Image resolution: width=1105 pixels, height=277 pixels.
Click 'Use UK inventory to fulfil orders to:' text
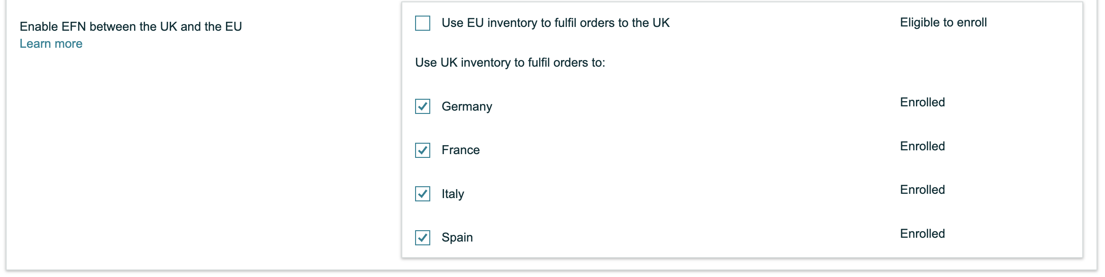pyautogui.click(x=510, y=62)
